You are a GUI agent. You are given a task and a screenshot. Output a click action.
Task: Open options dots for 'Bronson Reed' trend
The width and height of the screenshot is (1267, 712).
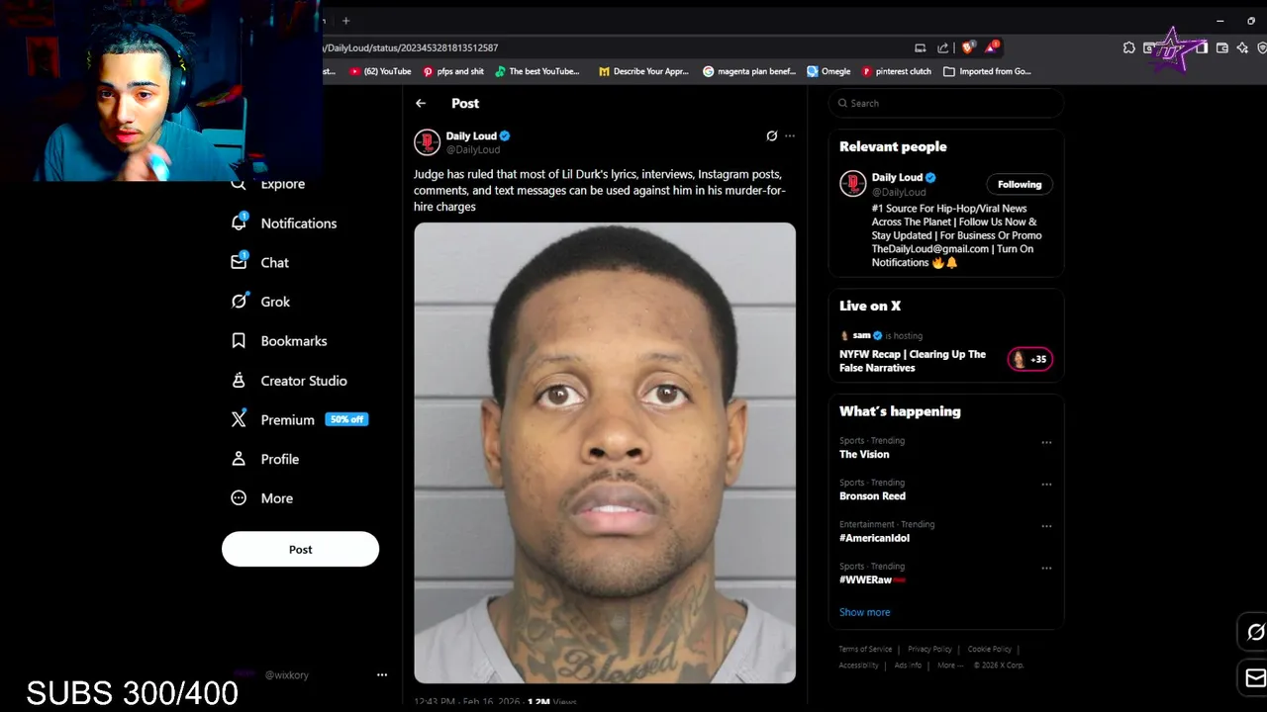1046,485
